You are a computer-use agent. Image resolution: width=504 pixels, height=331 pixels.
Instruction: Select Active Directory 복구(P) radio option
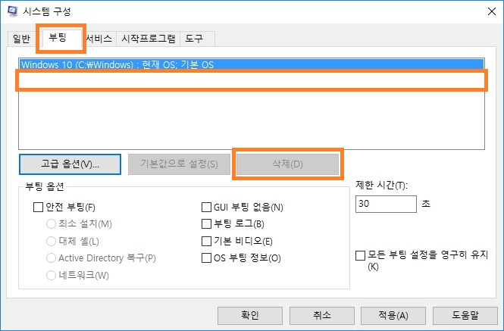[51, 258]
